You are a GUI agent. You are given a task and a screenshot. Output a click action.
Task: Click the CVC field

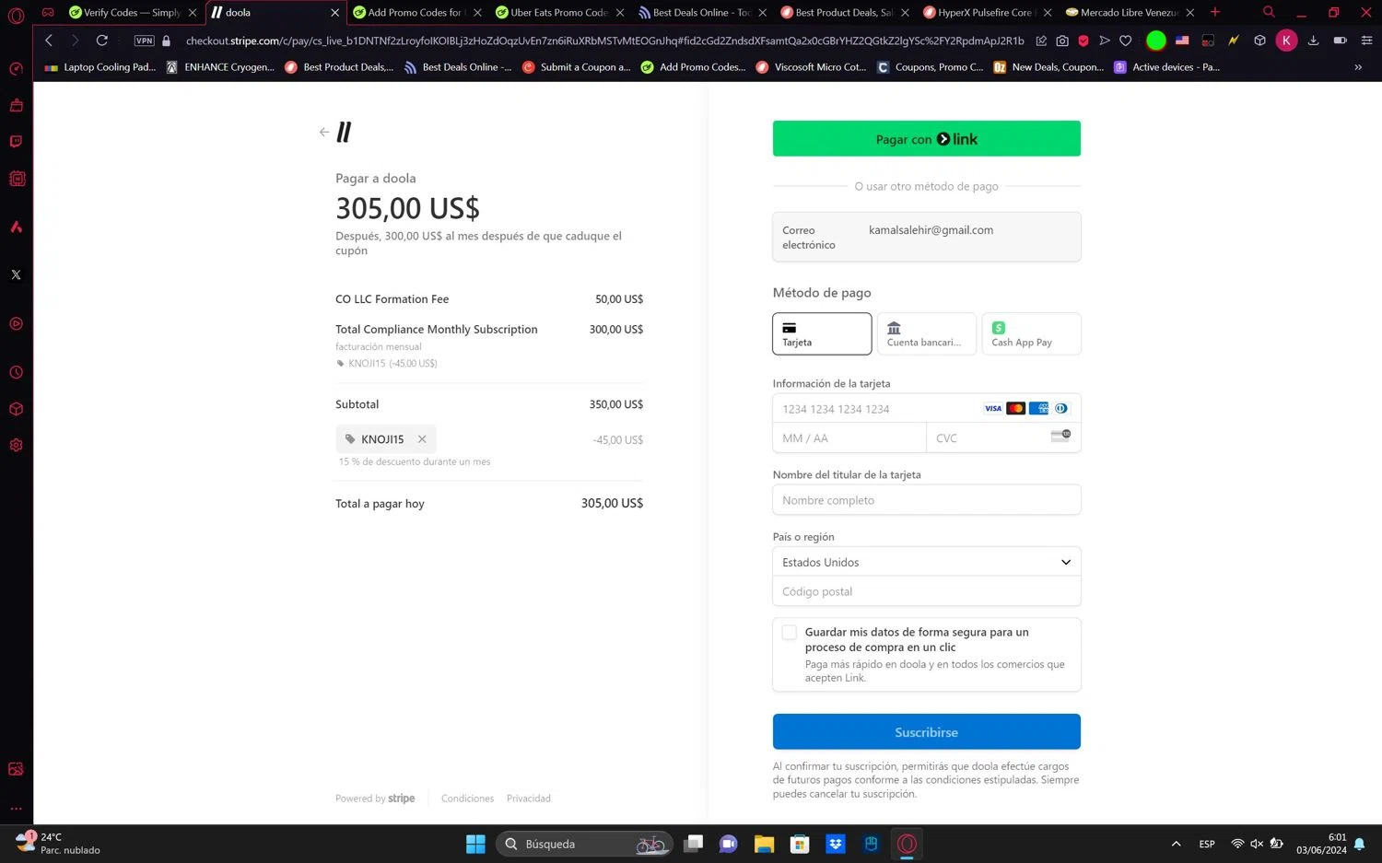click(1003, 438)
